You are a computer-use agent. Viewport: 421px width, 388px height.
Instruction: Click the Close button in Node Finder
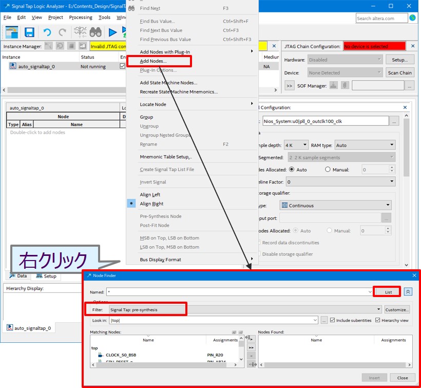(x=403, y=378)
